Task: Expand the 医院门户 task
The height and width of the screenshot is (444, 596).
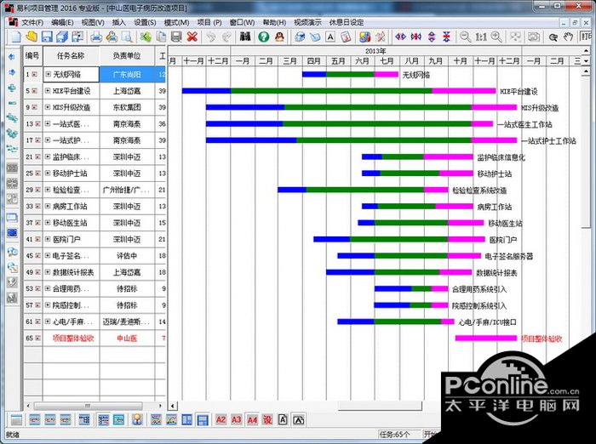Action: tap(48, 239)
